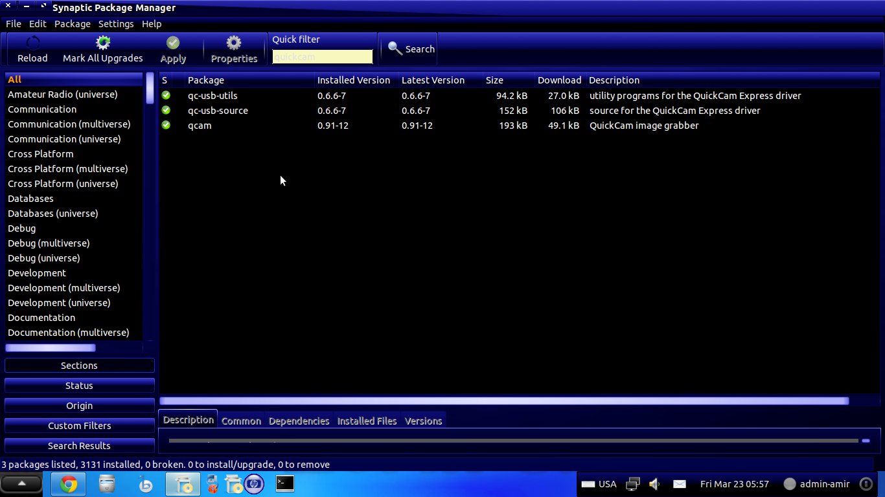This screenshot has width=885, height=497.
Task: Select the Development (multiverse) section
Action: [x=74, y=288]
